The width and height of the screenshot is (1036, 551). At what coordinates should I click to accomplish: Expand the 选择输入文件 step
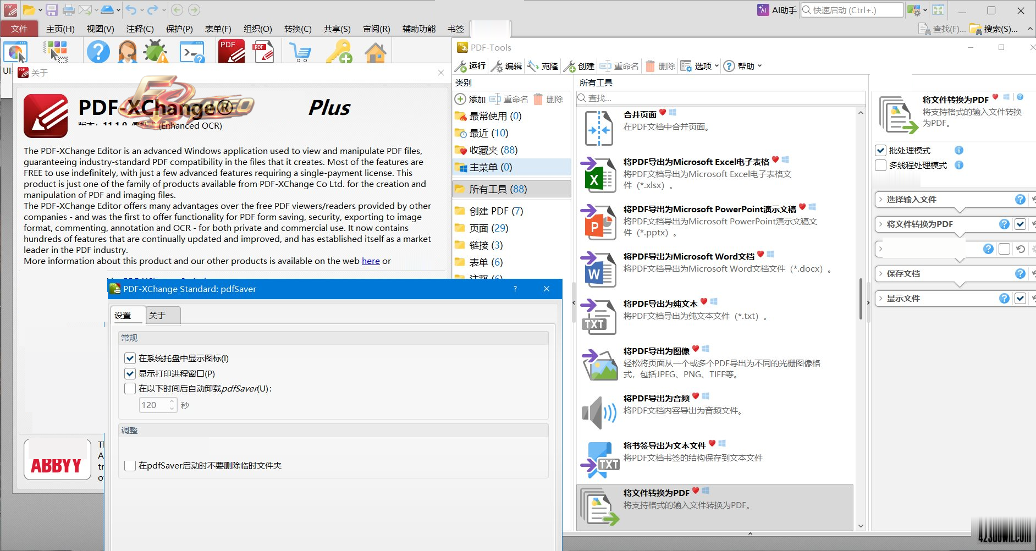881,199
